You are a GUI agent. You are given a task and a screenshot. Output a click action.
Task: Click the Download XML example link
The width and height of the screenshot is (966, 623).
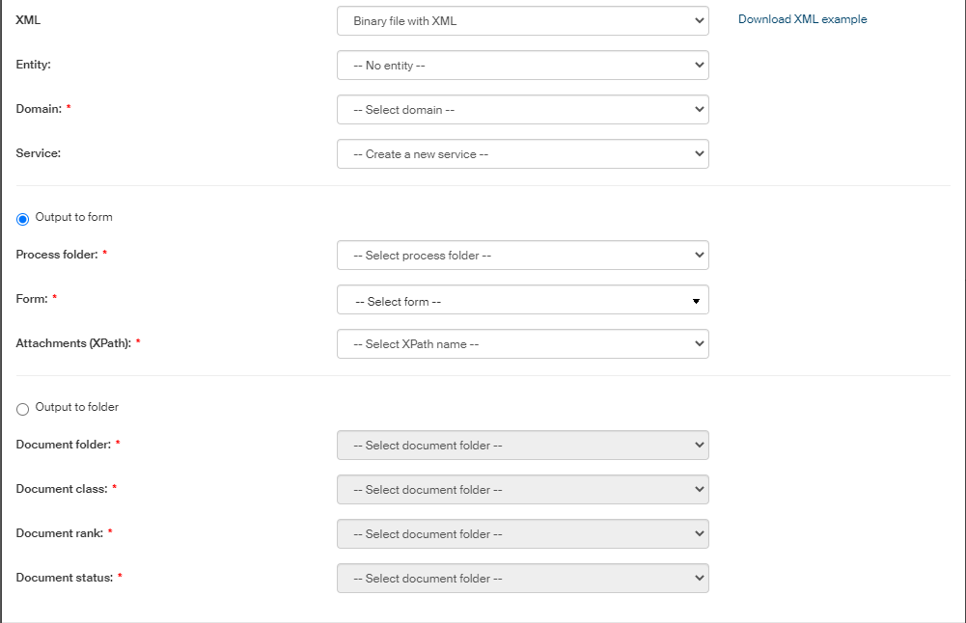click(802, 19)
